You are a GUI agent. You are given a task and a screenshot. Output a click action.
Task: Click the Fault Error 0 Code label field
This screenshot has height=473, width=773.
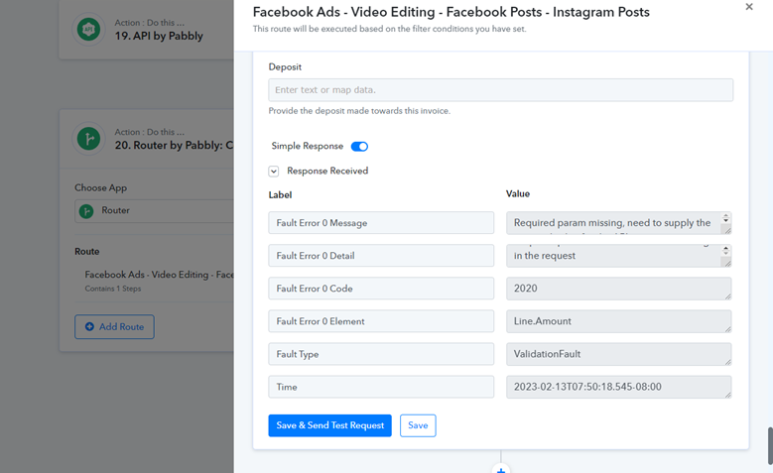[x=381, y=289]
